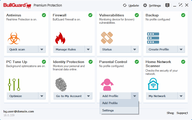Open the Shop link
Viewport: 192px width, 120px height.
point(170,113)
